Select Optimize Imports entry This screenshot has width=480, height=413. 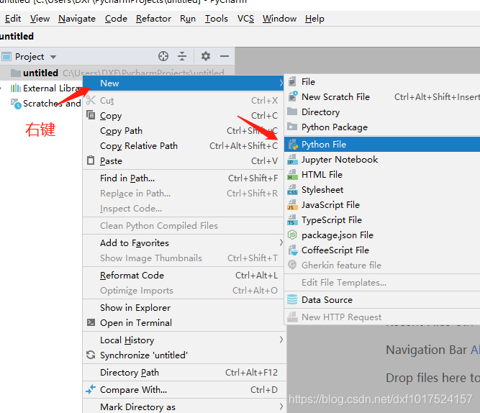[x=183, y=290]
